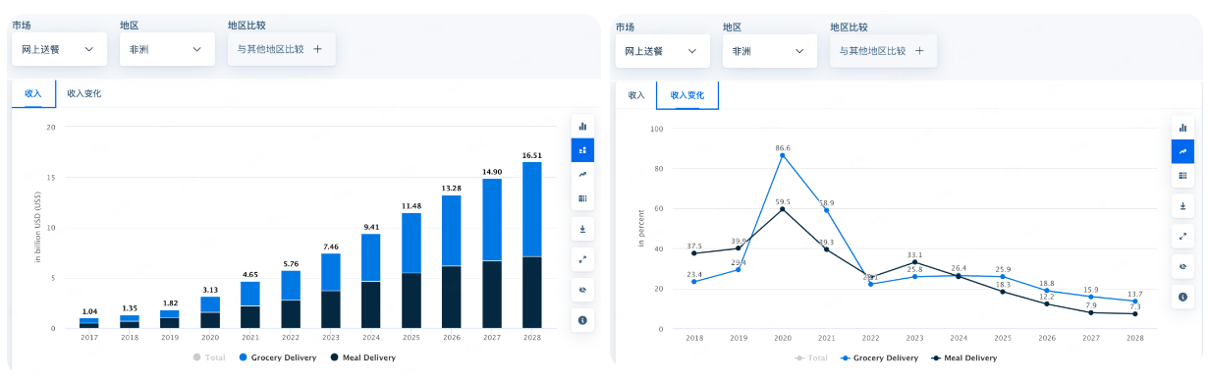Switch left panel to line chart view
The image size is (1208, 384).
point(582,174)
